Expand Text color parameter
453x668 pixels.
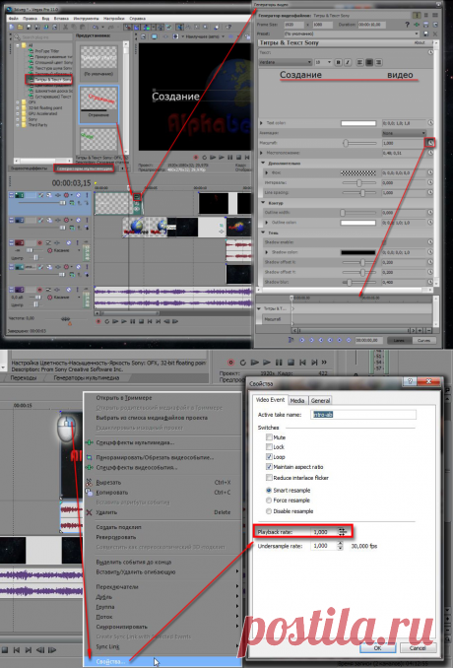(261, 123)
